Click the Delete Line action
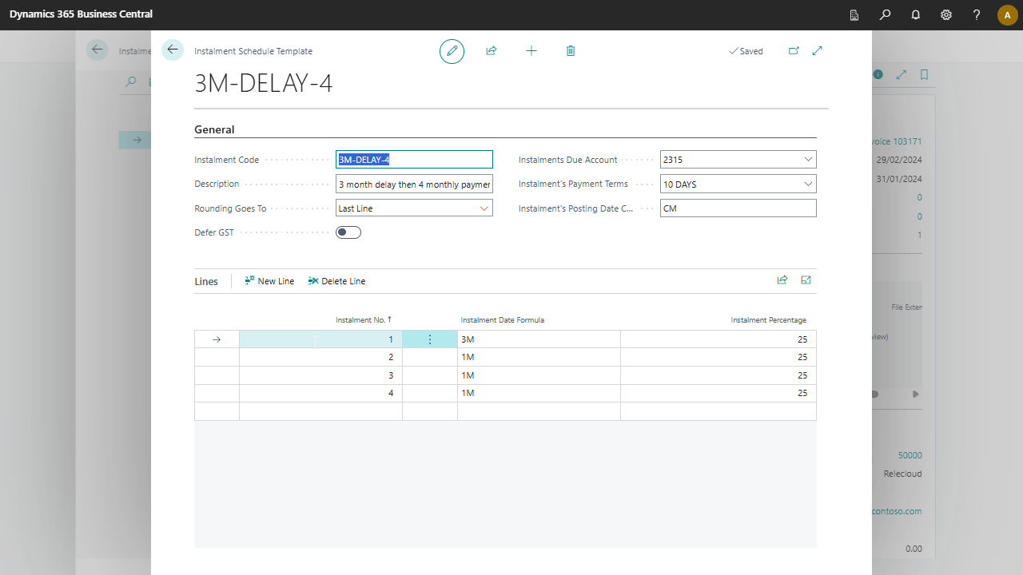Viewport: 1023px width, 575px height. 336,280
